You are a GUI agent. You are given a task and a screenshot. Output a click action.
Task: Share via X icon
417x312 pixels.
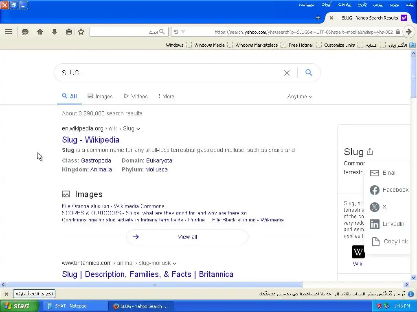tap(375, 207)
